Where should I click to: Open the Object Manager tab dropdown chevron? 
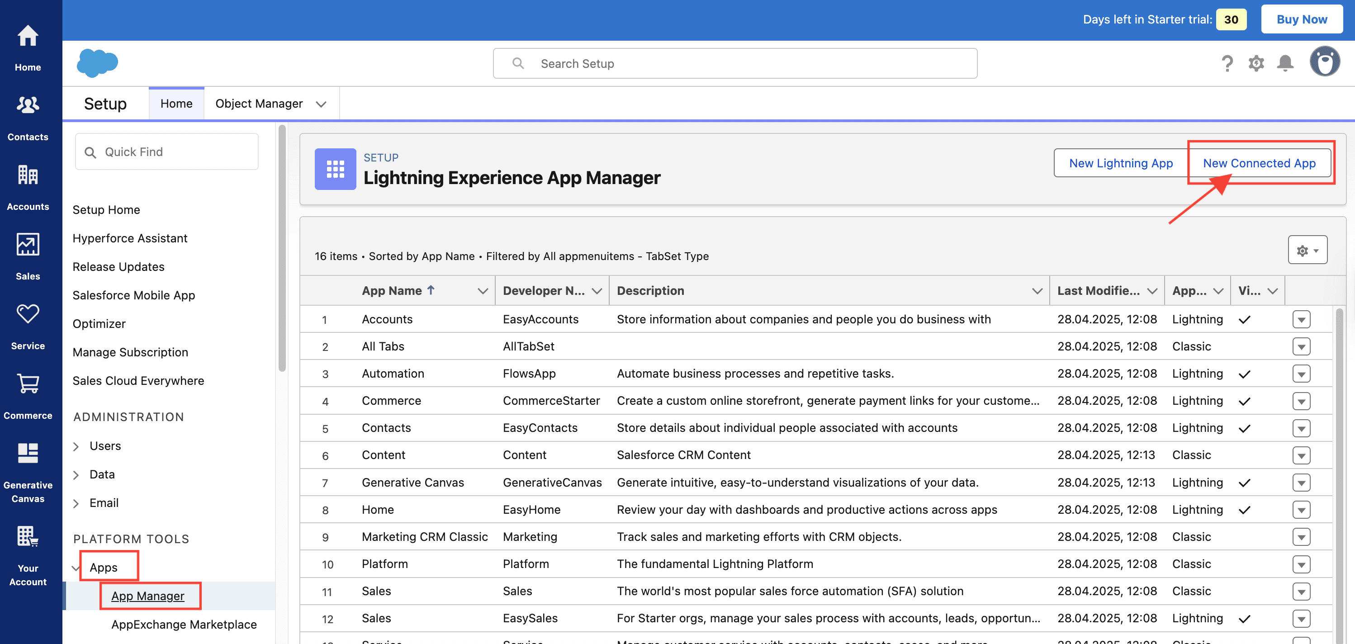[x=321, y=104]
